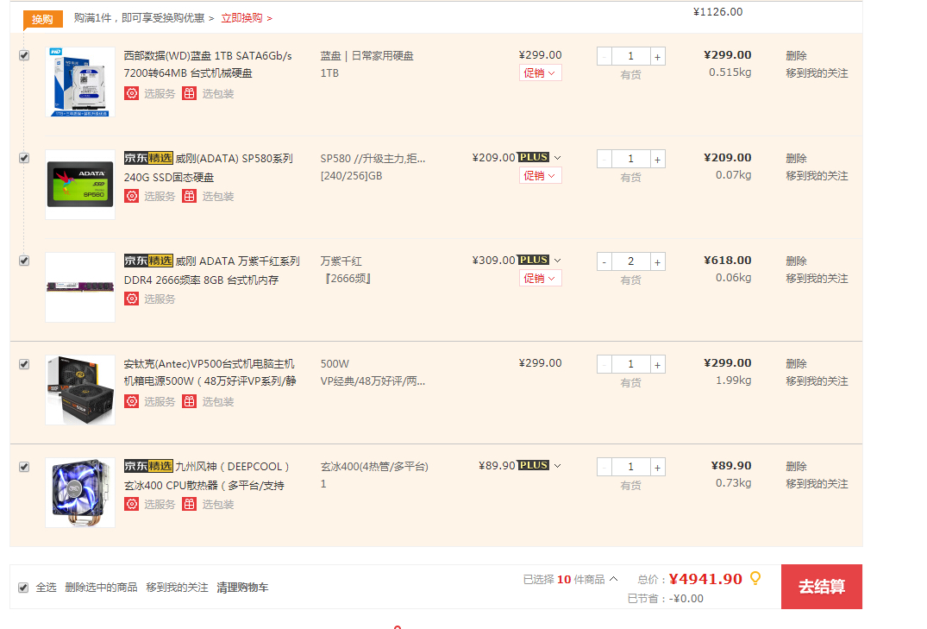Uncheck the WD 1TB hard drive item

tap(24, 55)
